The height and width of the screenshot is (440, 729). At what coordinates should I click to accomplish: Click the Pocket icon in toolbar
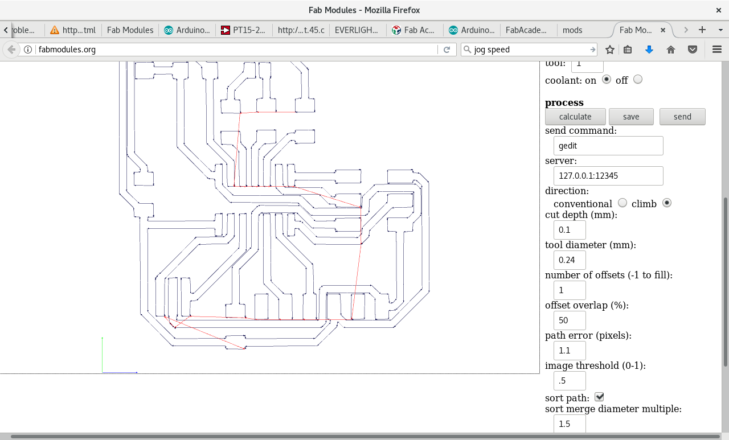(x=693, y=50)
